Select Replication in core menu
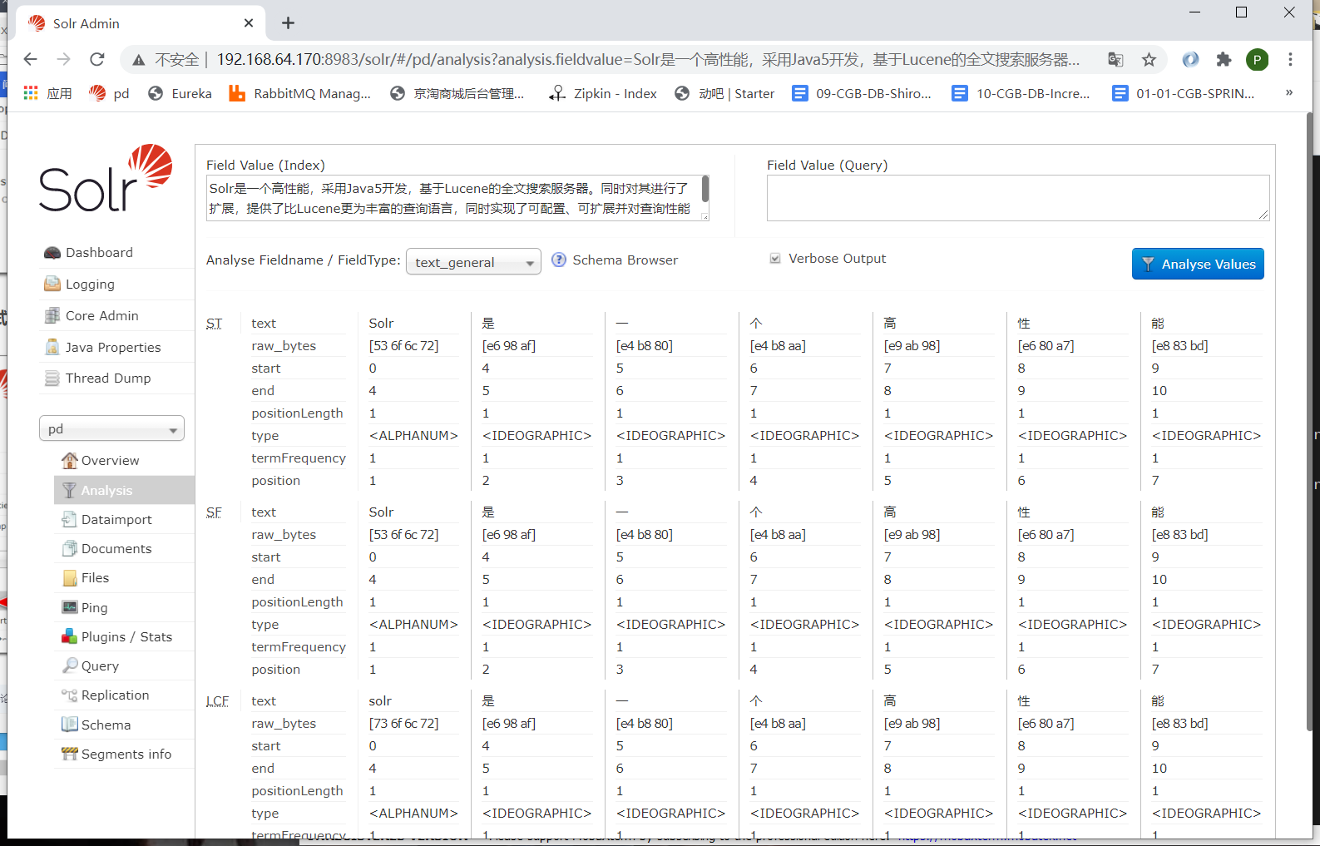This screenshot has width=1320, height=846. [x=124, y=695]
